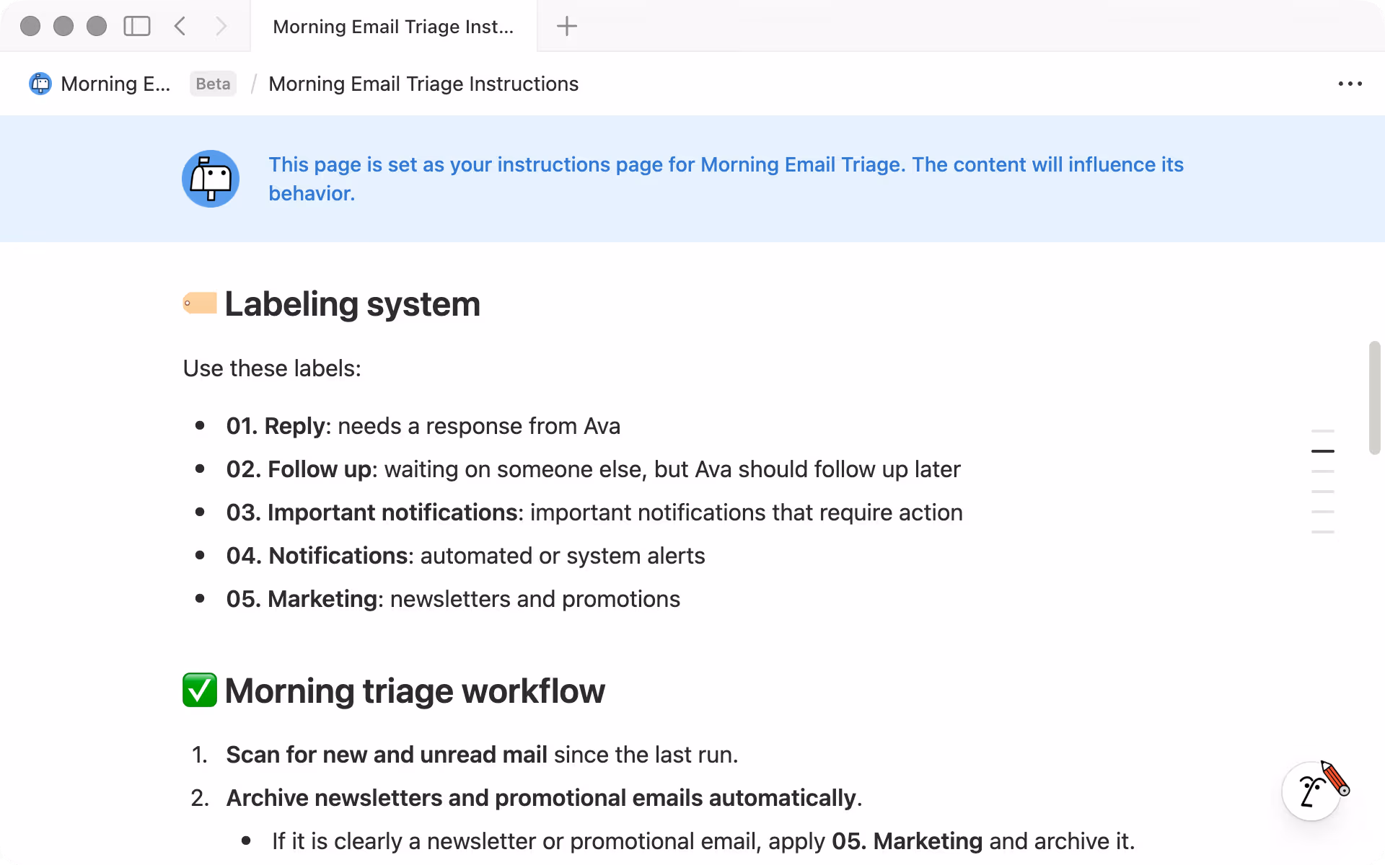The image size is (1385, 865).
Task: Go back with left chevron arrow
Action: [x=180, y=27]
